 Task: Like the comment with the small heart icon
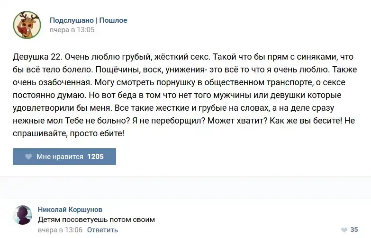tap(341, 230)
